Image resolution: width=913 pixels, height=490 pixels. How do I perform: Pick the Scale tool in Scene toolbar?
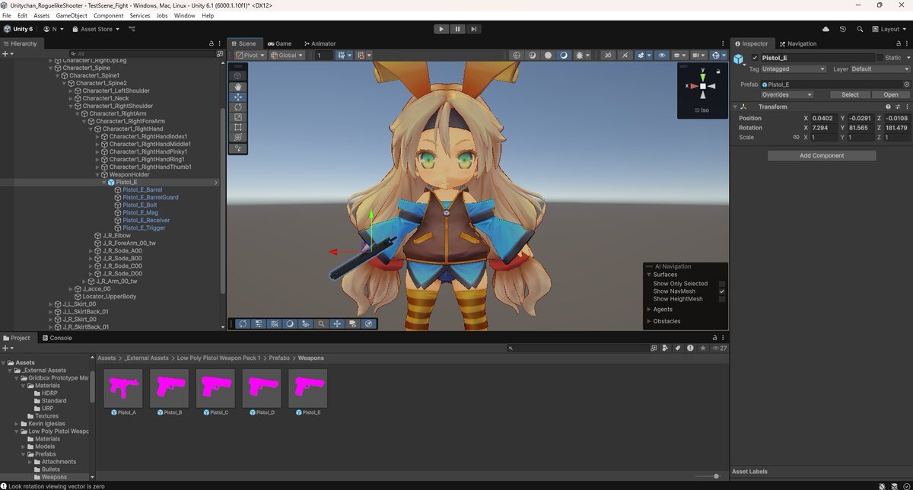point(238,117)
